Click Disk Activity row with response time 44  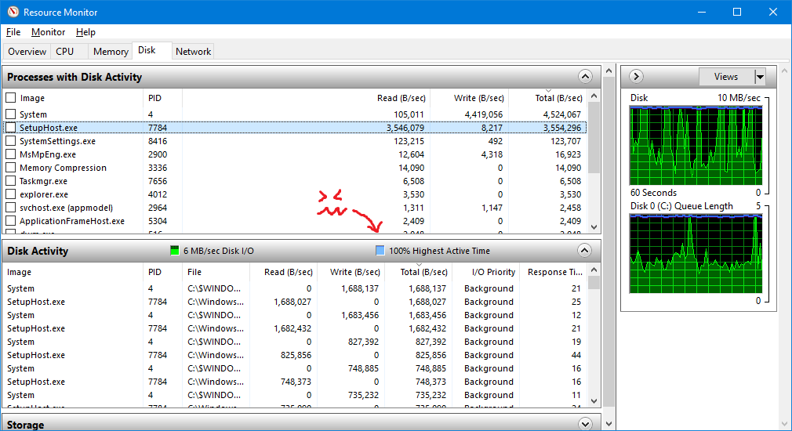[x=295, y=355]
